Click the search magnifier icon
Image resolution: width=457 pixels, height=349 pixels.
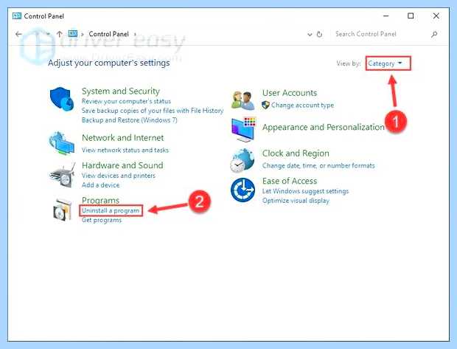434,34
